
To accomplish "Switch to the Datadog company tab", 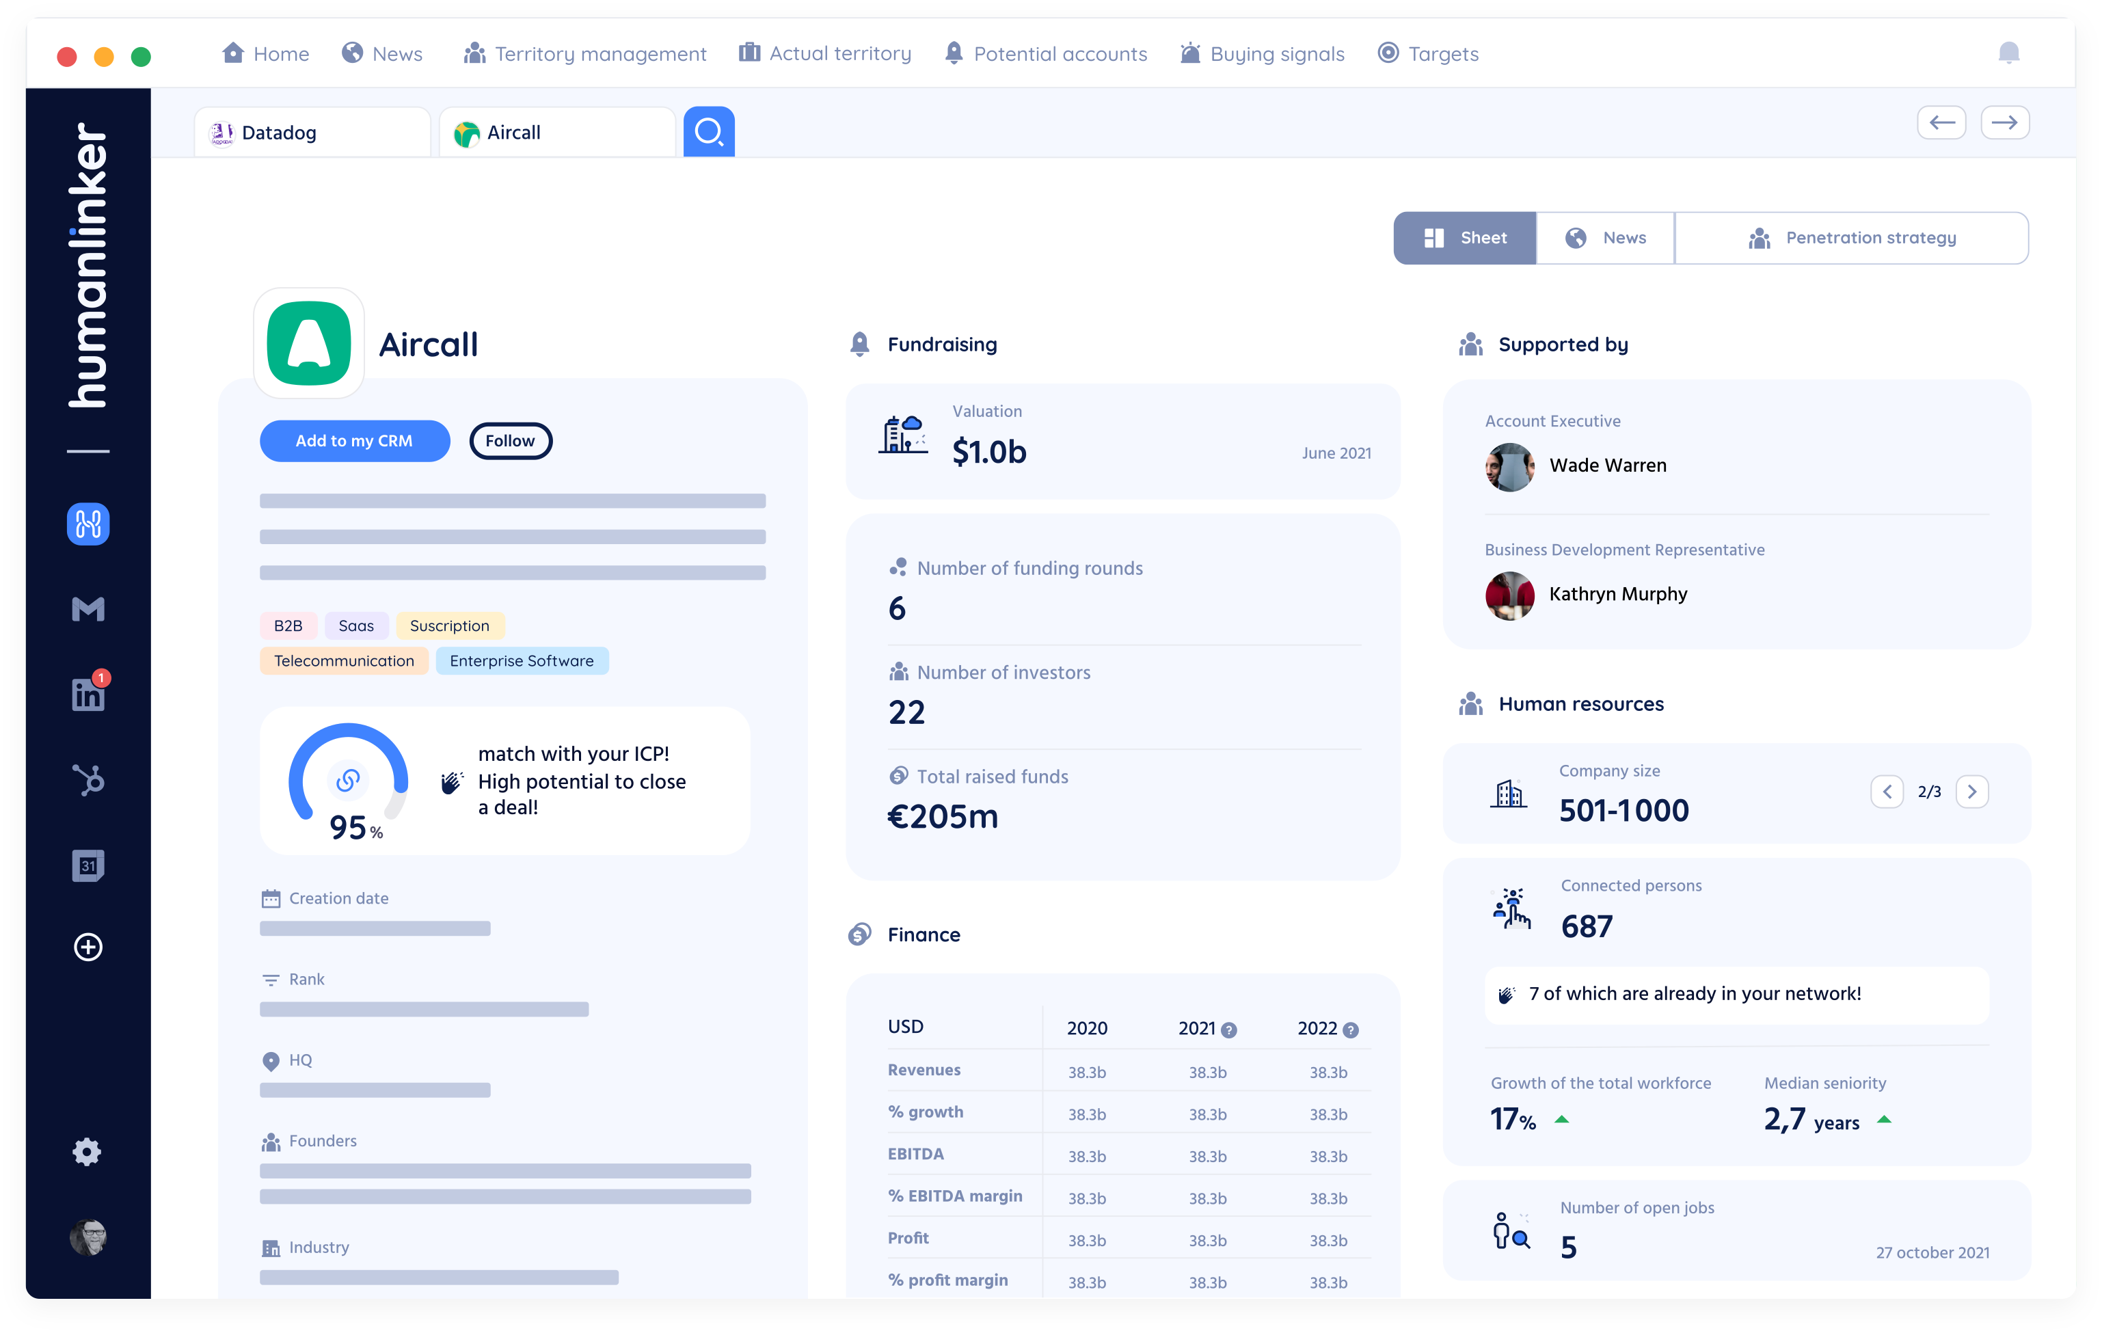I will click(x=312, y=132).
